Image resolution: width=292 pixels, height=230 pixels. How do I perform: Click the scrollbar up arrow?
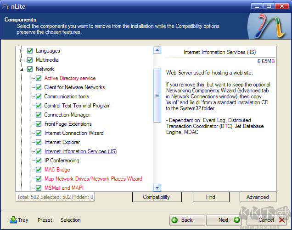tap(157, 50)
